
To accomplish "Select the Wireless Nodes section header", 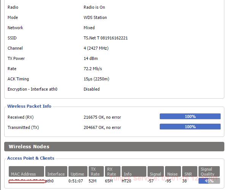I will [114, 146].
